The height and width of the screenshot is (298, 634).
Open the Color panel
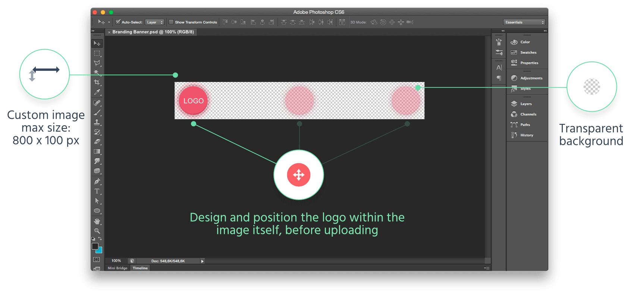(x=525, y=42)
